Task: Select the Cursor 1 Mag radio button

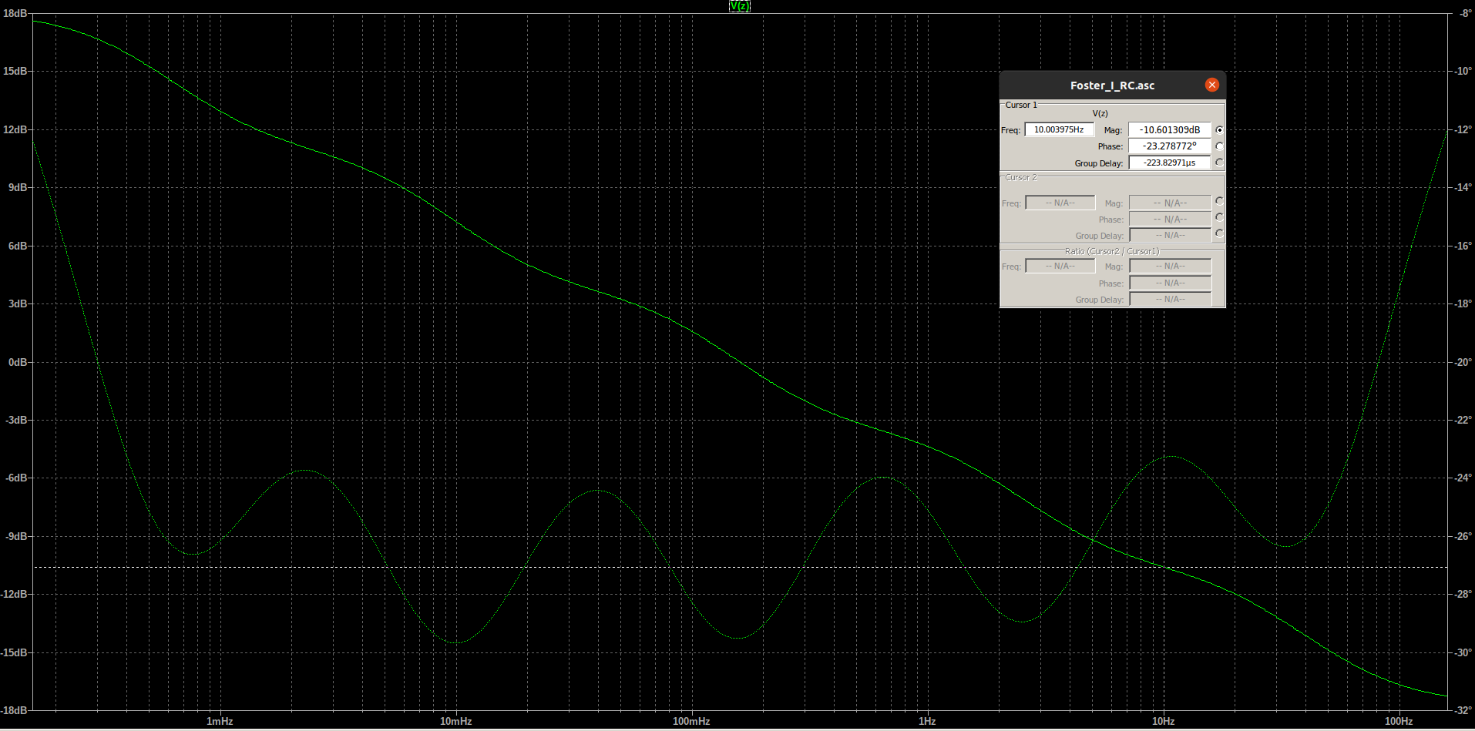Action: coord(1219,130)
